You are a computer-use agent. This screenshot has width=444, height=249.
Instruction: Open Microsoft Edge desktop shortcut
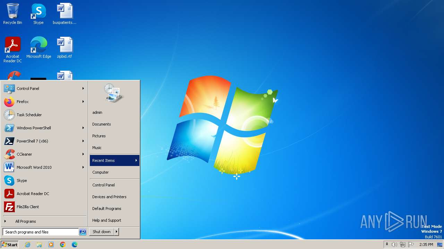39,48
